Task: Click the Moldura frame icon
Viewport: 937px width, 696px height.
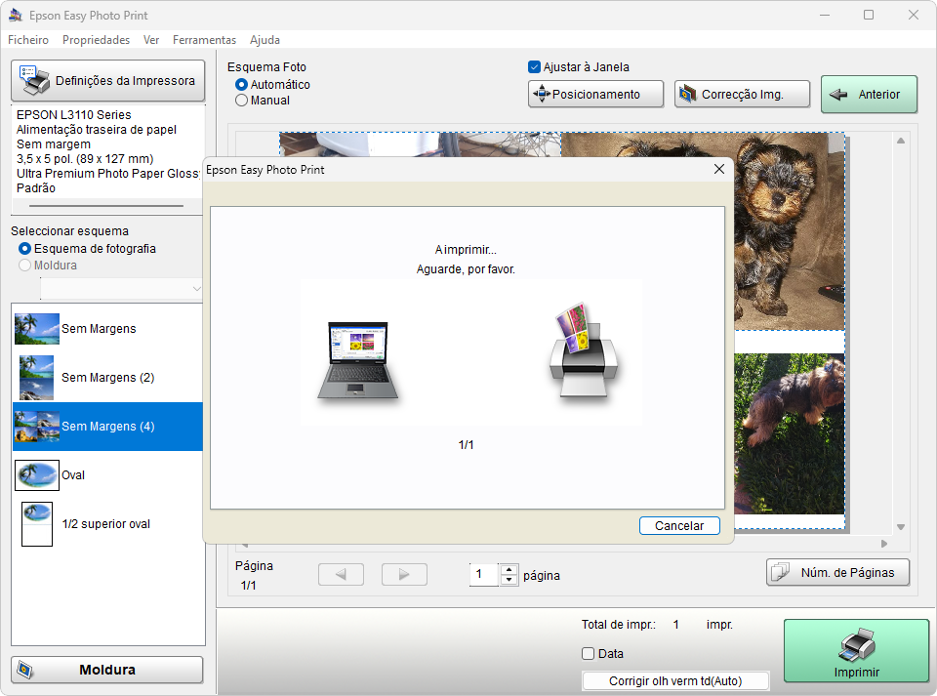Action: 24,670
